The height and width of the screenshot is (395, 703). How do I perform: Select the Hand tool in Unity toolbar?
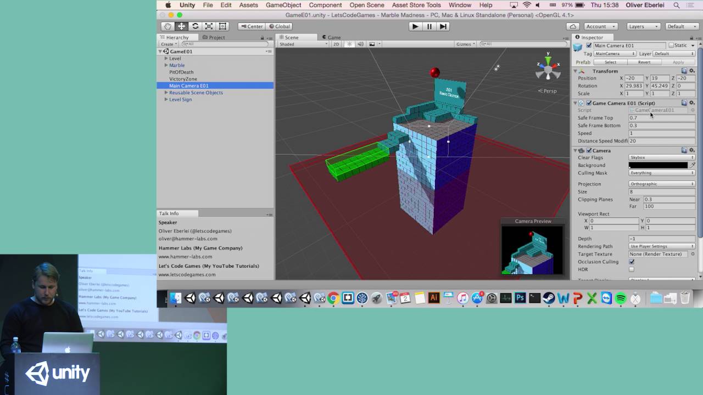[168, 26]
